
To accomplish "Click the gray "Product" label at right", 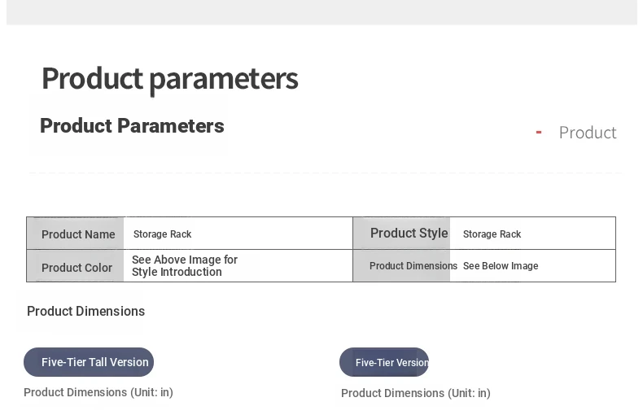I will 587,133.
